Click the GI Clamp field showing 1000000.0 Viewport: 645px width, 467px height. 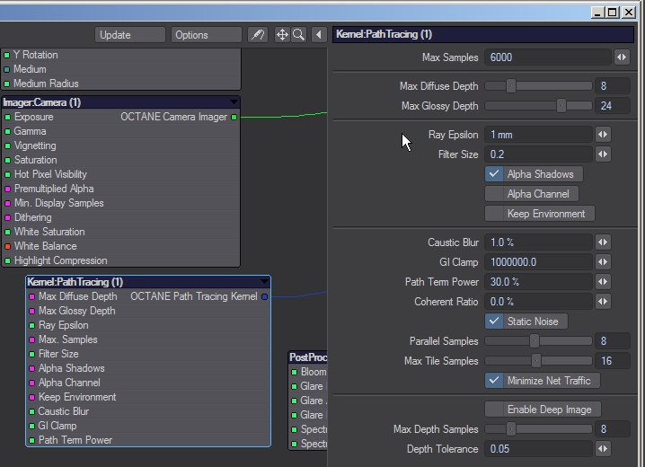538,262
